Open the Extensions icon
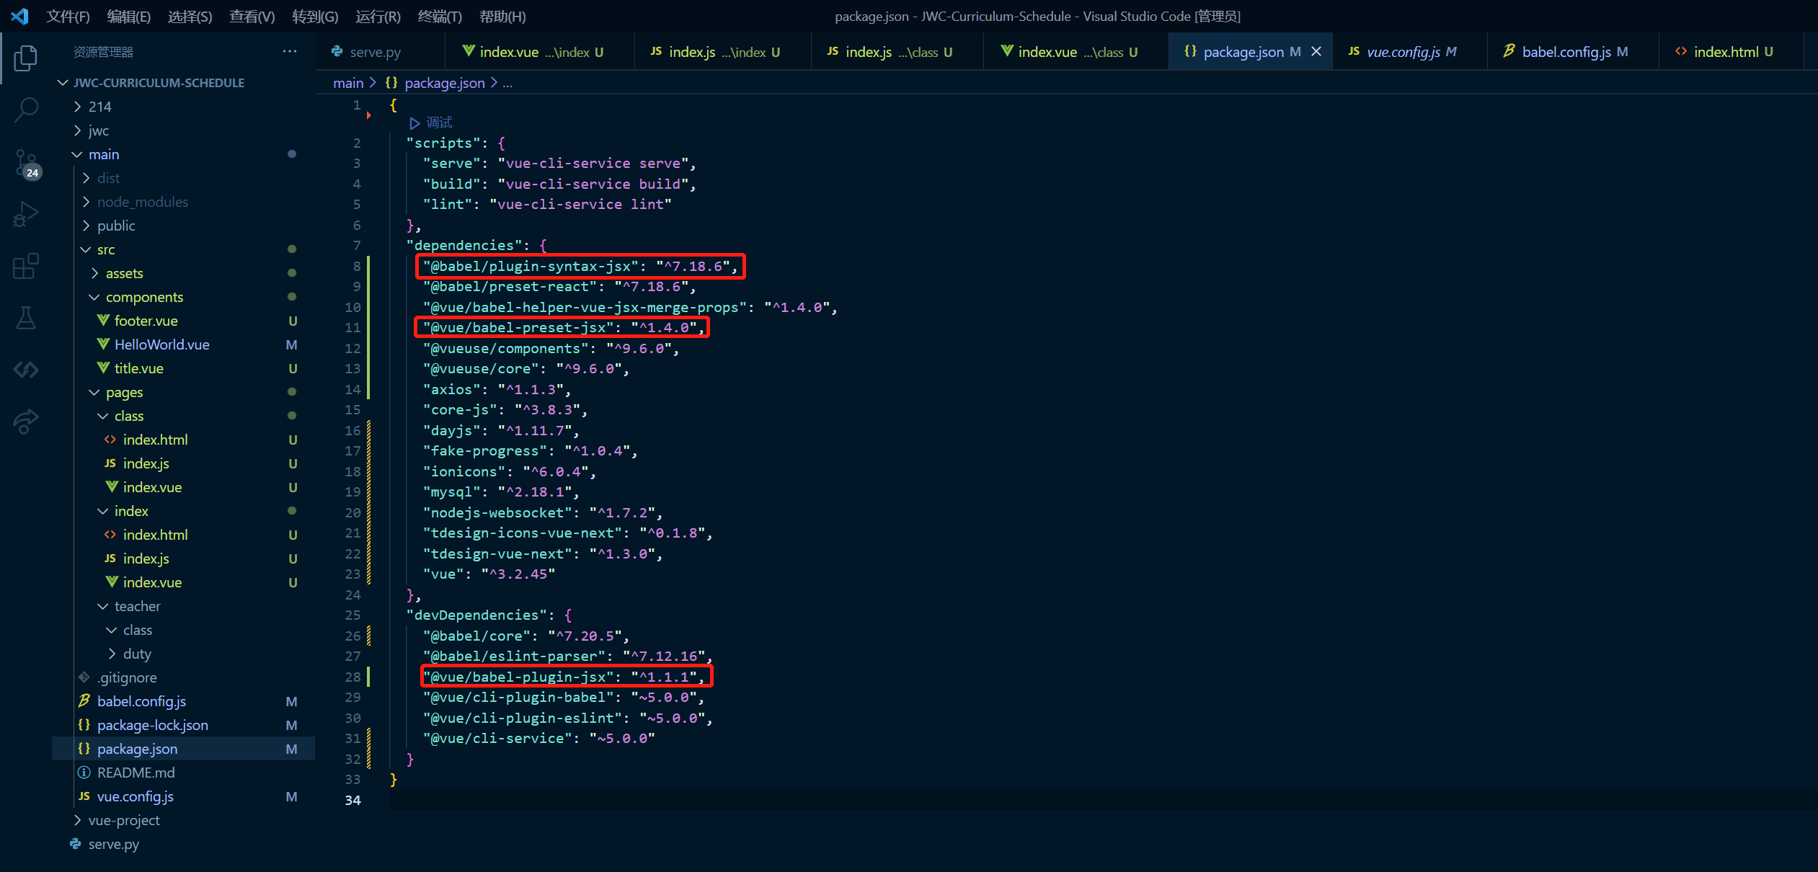The width and height of the screenshot is (1818, 872). [x=26, y=266]
